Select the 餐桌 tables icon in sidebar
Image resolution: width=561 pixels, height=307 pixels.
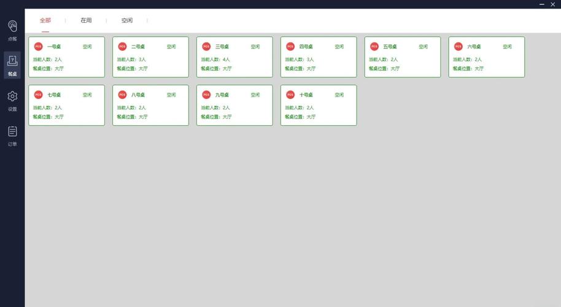point(12,63)
